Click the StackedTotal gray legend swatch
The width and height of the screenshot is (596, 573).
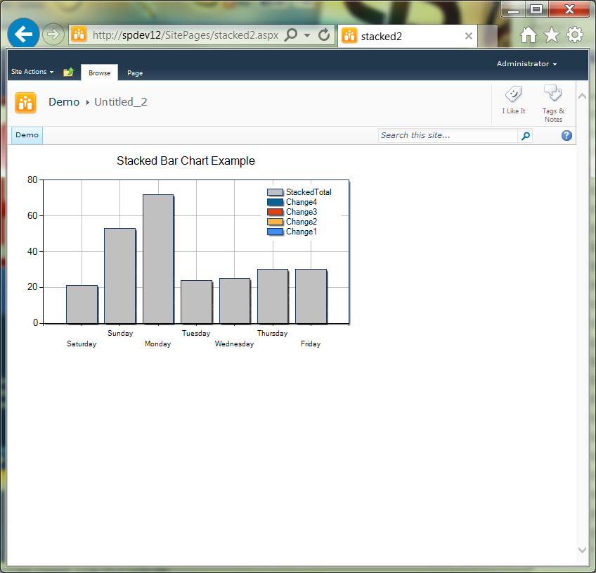click(275, 192)
